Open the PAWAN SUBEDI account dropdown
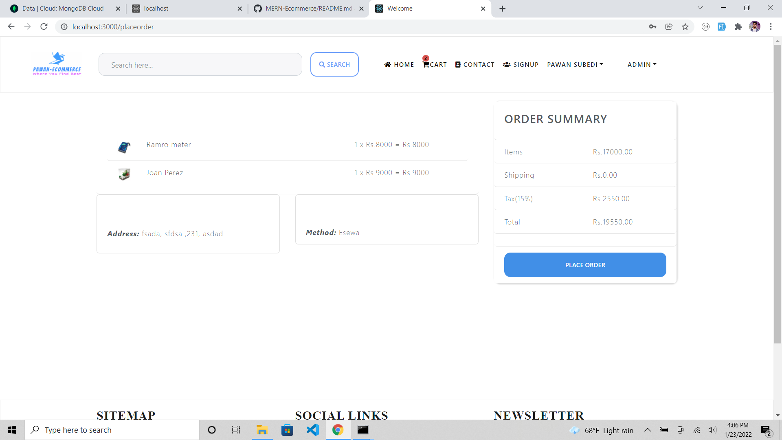Screen dimensions: 782x440 pyautogui.click(x=575, y=64)
